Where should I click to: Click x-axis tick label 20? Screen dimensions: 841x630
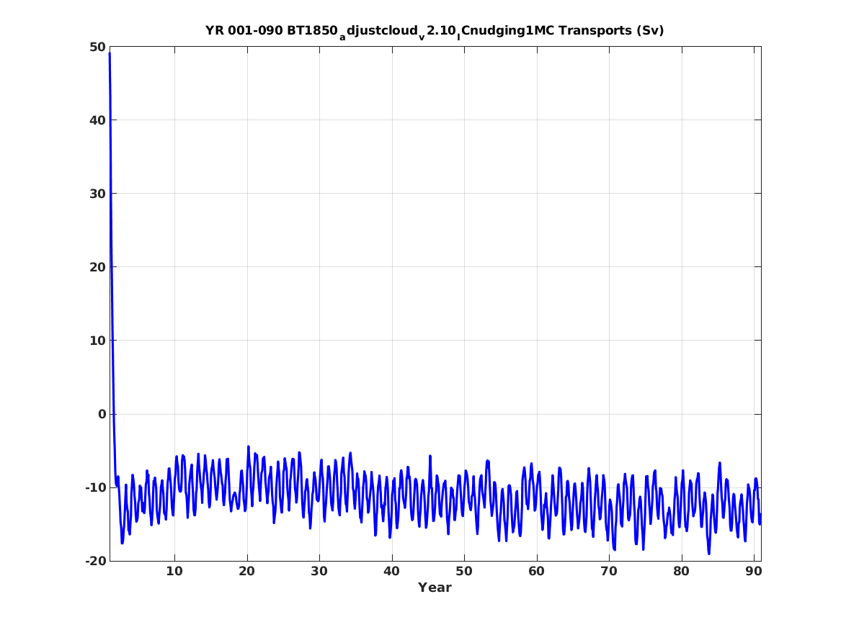(x=246, y=572)
